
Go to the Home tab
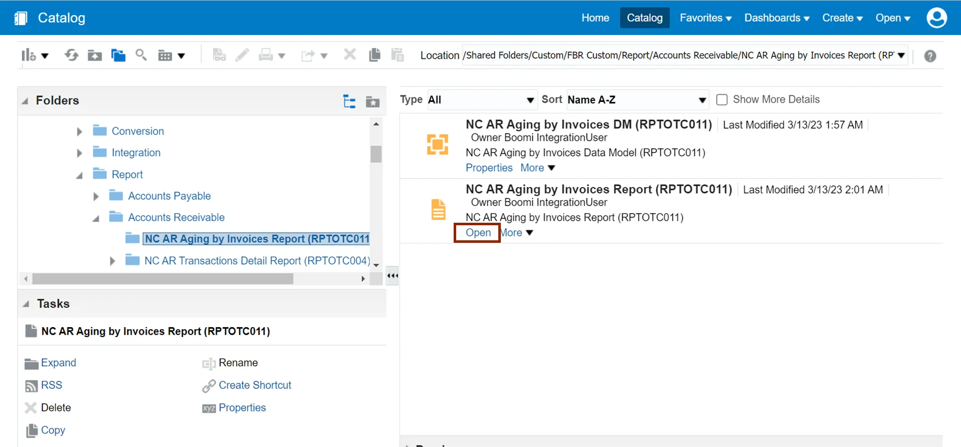pyautogui.click(x=595, y=18)
